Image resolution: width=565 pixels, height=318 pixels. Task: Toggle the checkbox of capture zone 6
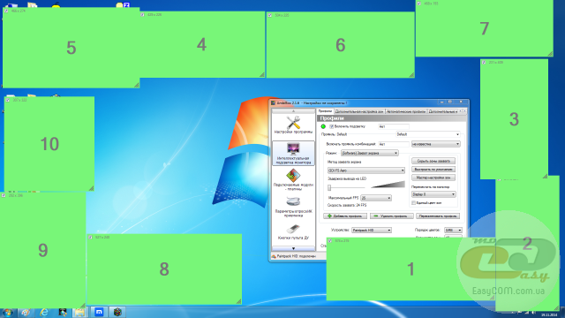(x=270, y=15)
